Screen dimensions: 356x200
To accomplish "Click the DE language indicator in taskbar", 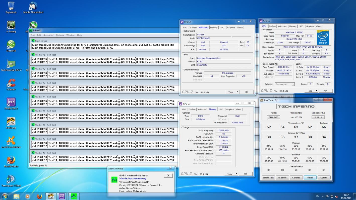I will point(318,196).
